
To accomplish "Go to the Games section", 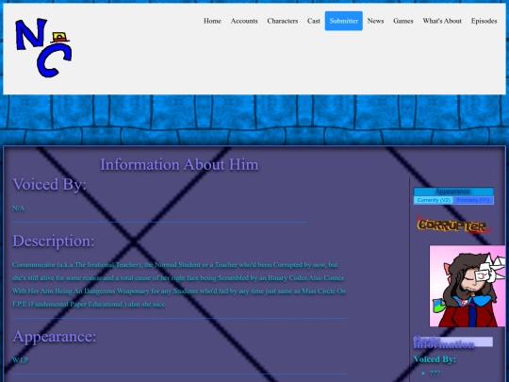I will point(403,21).
